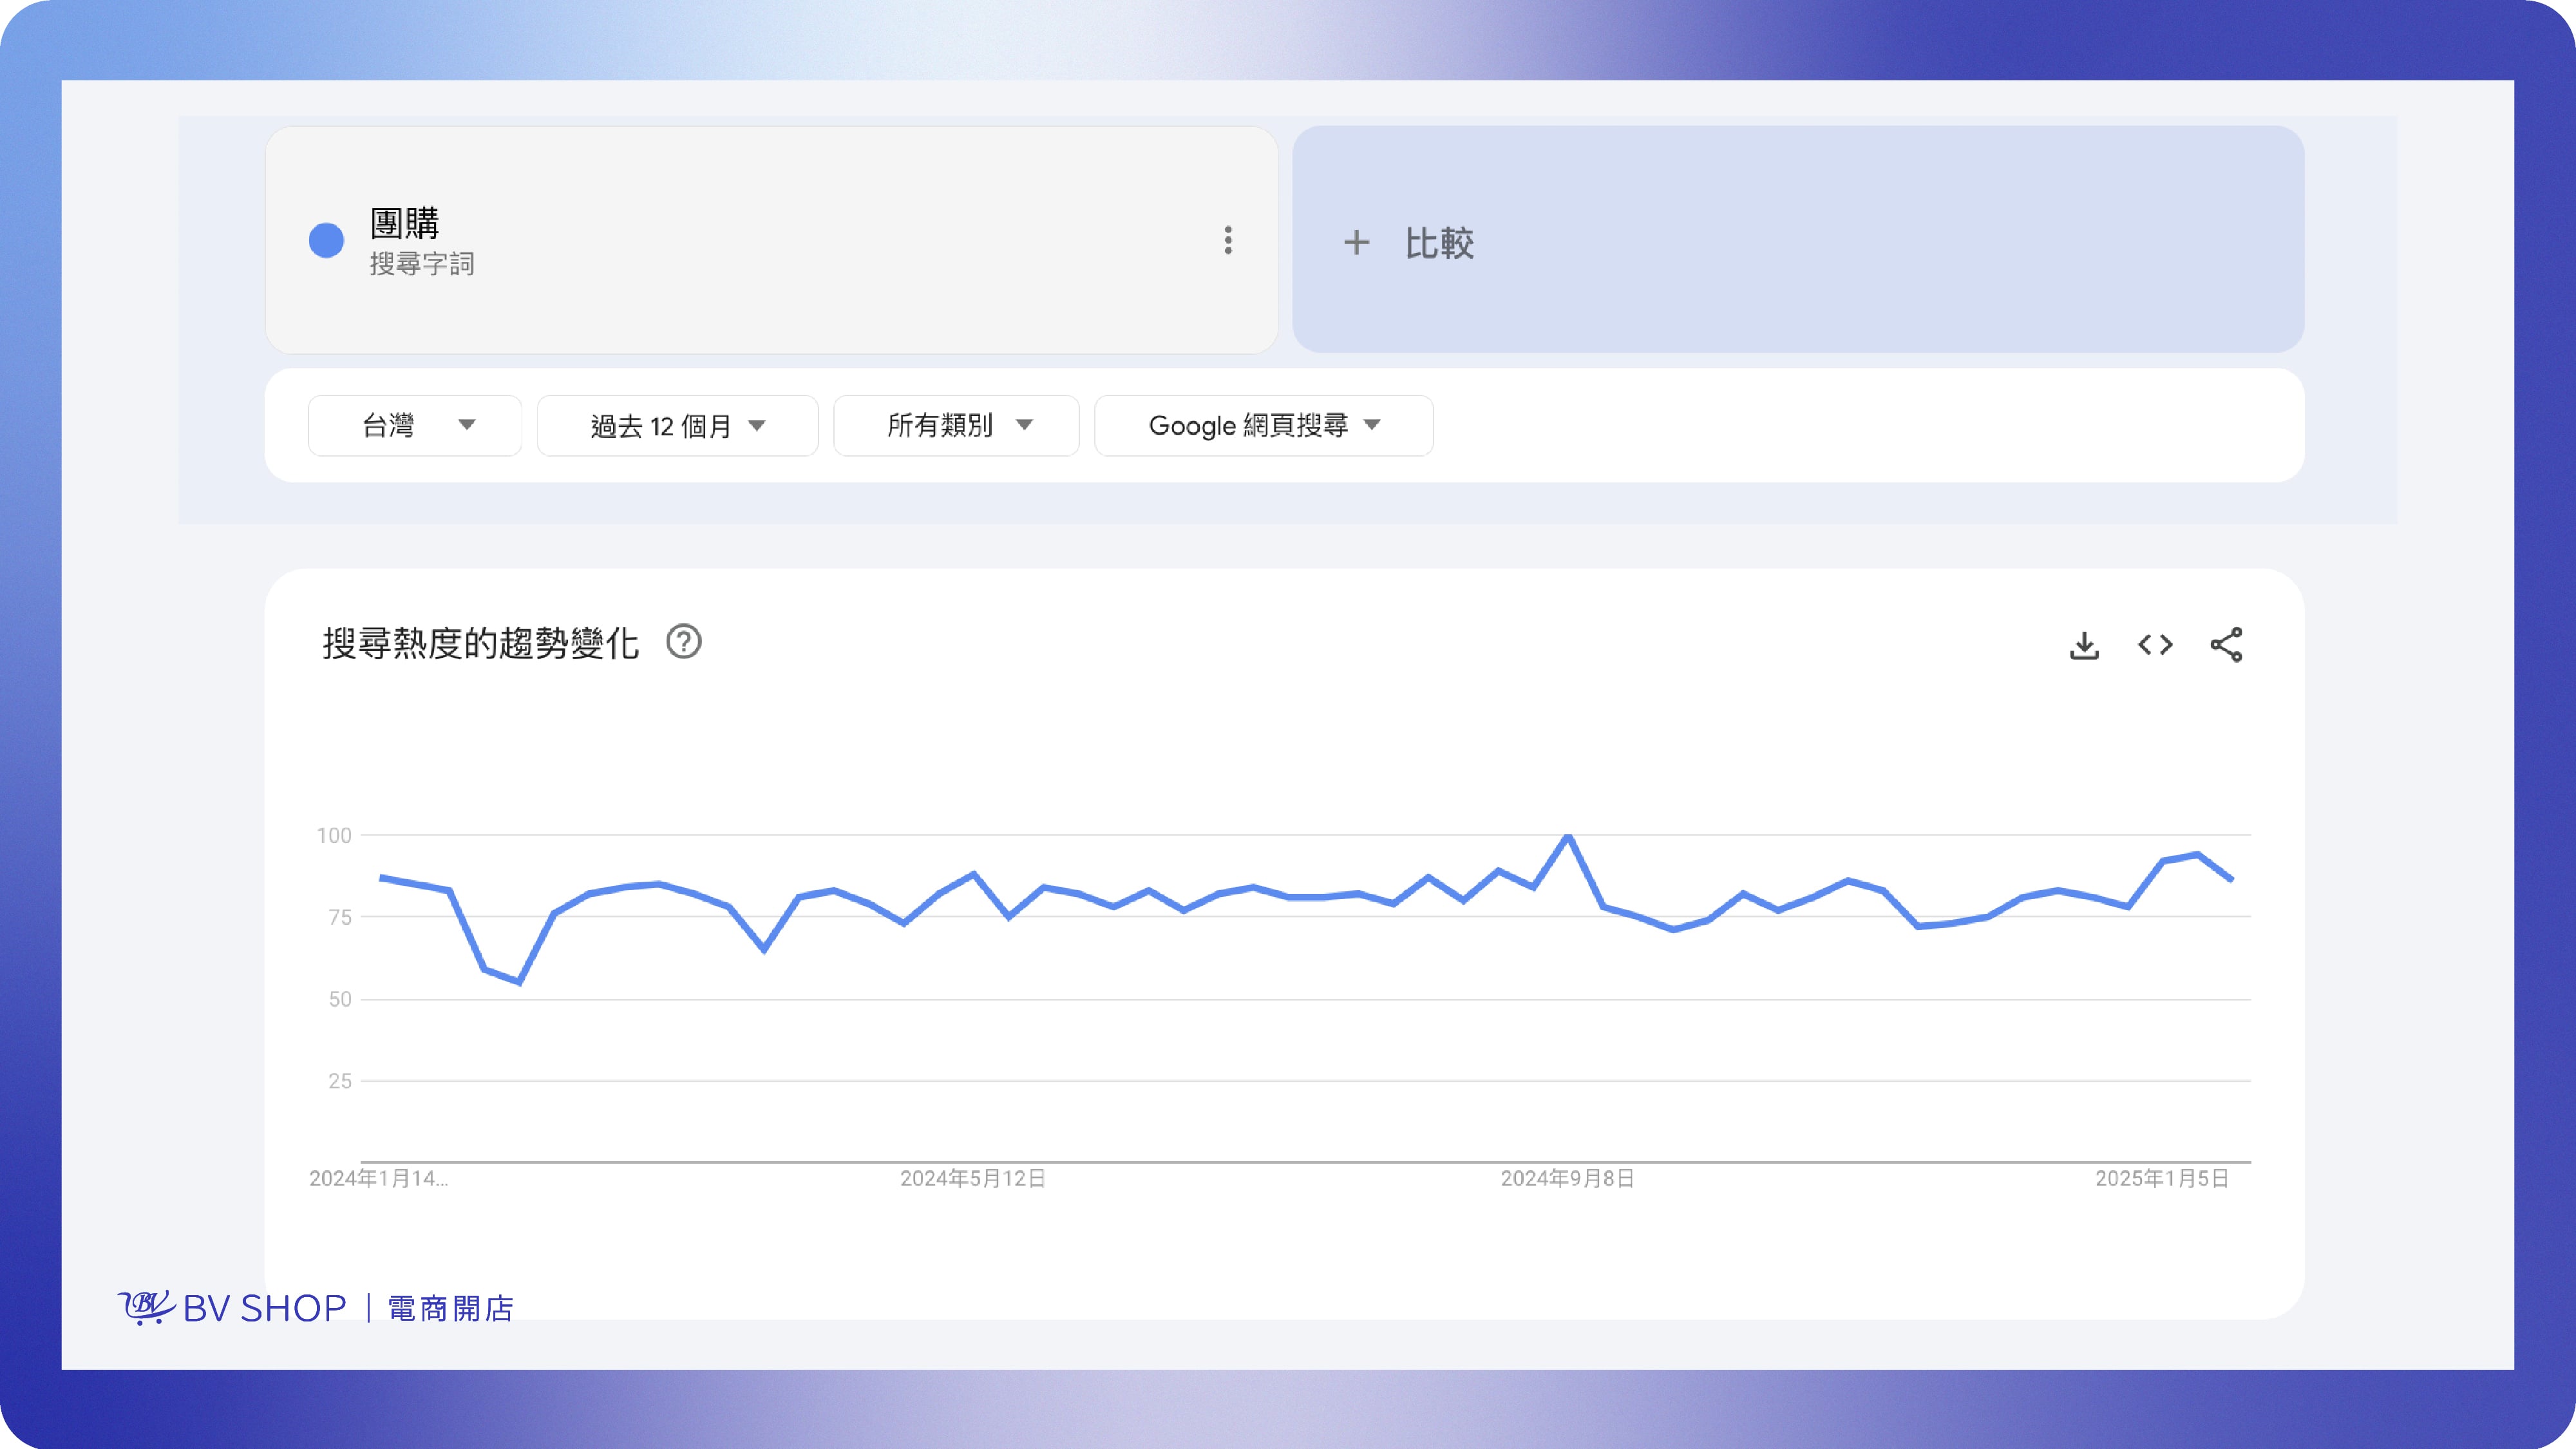The image size is (2576, 1449).
Task: Click the 75 y-axis value label
Action: coord(340,917)
